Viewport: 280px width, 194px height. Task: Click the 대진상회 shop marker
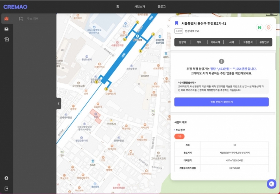(x=95, y=184)
